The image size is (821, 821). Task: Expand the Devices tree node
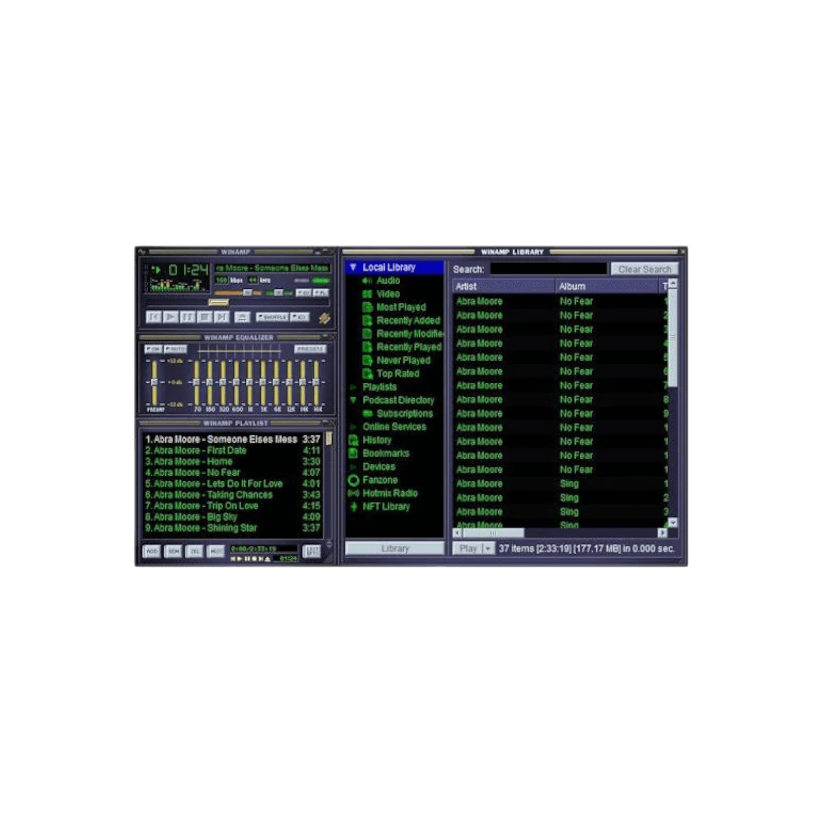point(353,467)
